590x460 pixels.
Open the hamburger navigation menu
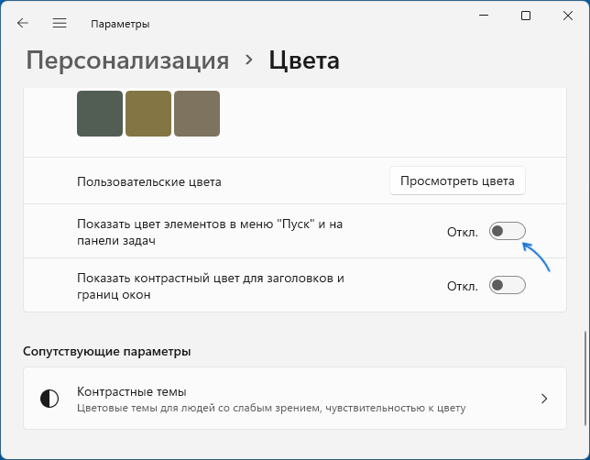[x=60, y=23]
